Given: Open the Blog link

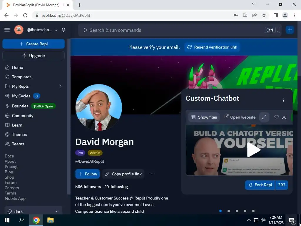Looking at the screenshot, I should (9, 172).
